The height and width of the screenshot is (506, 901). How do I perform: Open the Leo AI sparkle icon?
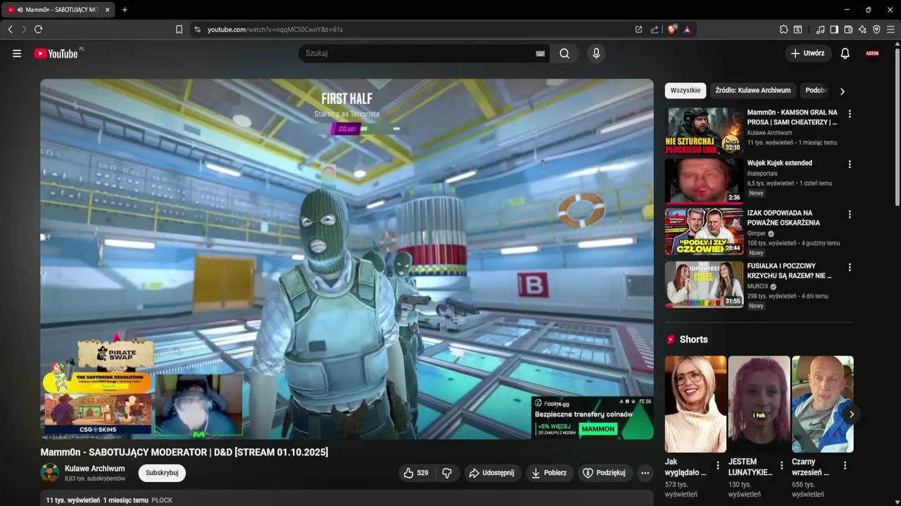pos(862,30)
